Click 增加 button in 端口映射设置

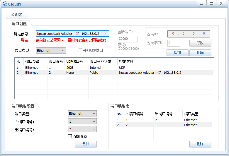point(86,144)
